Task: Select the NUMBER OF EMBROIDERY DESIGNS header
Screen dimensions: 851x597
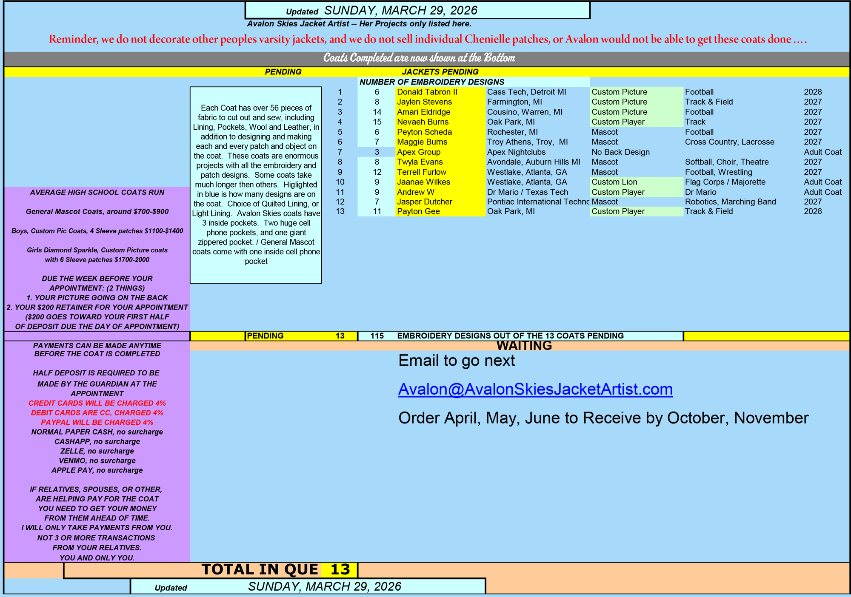Action: pos(431,82)
